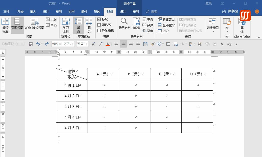Enable 翻页 (Side to Side) page movement

click(x=89, y=24)
